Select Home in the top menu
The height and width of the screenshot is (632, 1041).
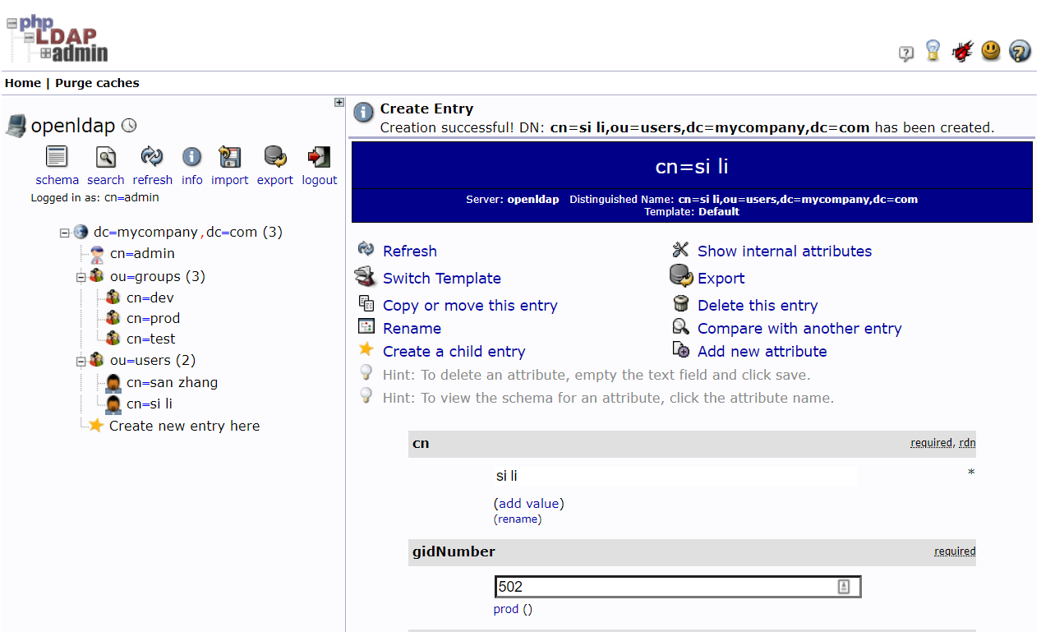(22, 82)
